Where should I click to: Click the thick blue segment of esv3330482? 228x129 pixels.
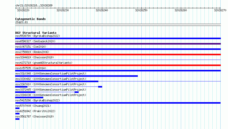pos(57,81)
